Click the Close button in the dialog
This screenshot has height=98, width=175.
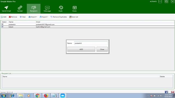pos(102,49)
